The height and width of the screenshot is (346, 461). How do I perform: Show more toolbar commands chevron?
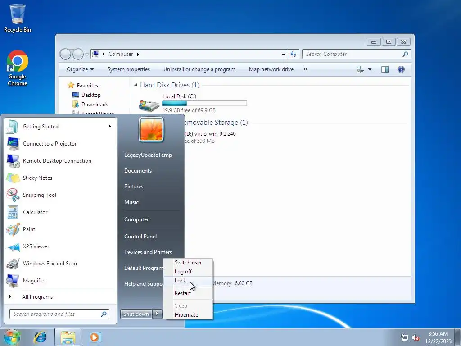306,69
